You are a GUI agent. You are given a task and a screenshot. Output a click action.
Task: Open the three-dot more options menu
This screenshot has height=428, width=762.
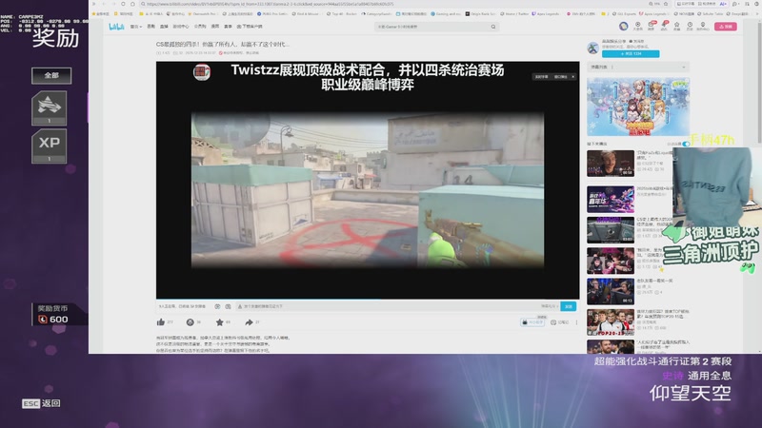577,322
